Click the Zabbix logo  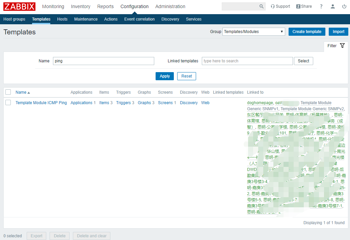click(x=20, y=6)
